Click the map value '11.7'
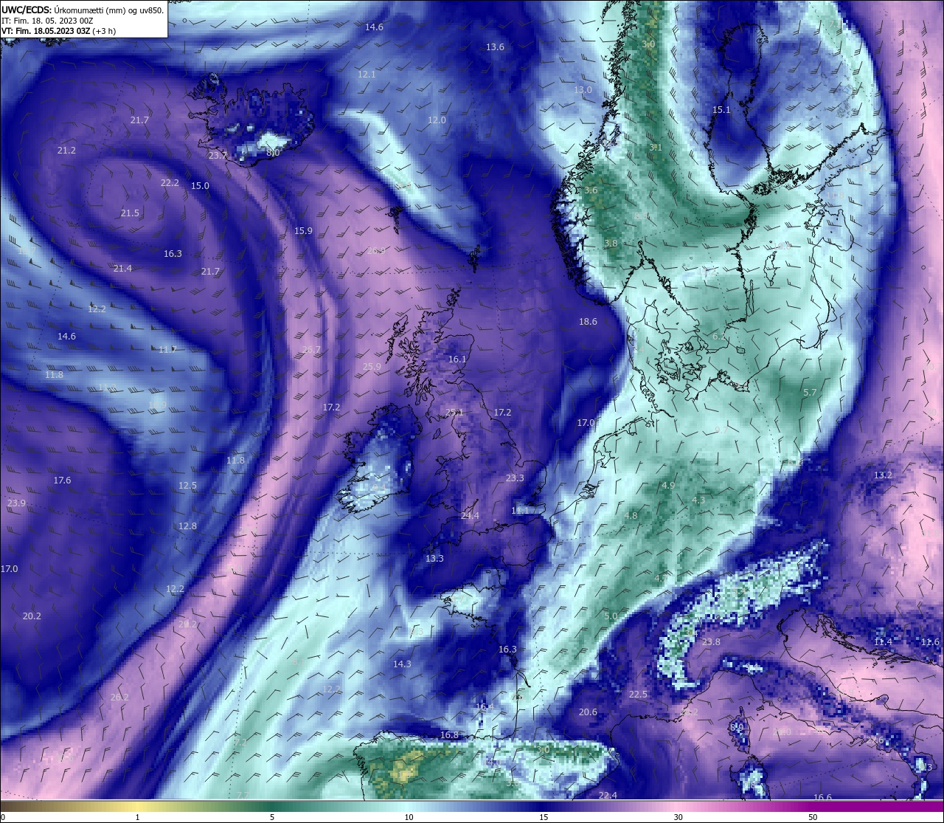Screen dimensions: 944x823 click(167, 350)
